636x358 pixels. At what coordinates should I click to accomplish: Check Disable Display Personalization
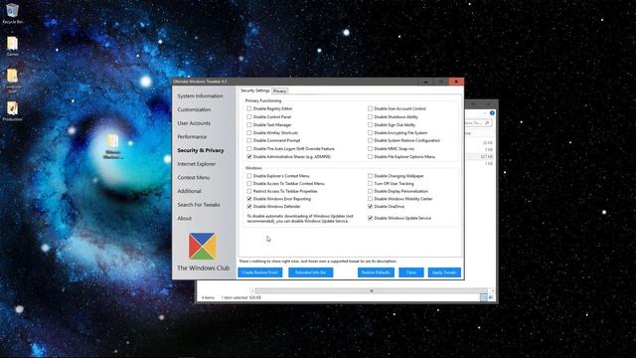coord(370,191)
